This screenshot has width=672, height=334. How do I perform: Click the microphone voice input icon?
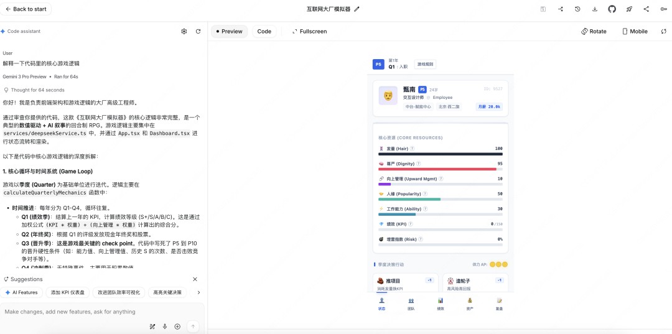(x=165, y=327)
